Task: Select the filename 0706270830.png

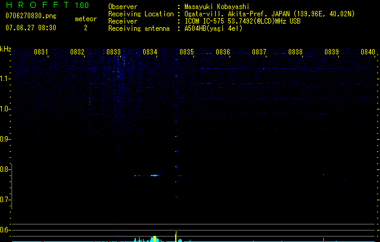Action: tap(31, 16)
